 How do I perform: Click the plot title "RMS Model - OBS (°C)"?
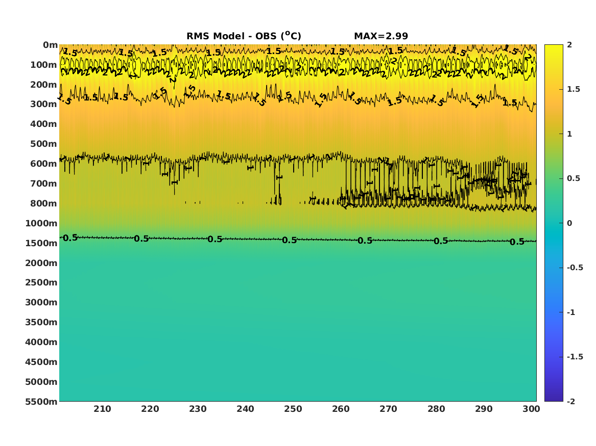tap(244, 36)
